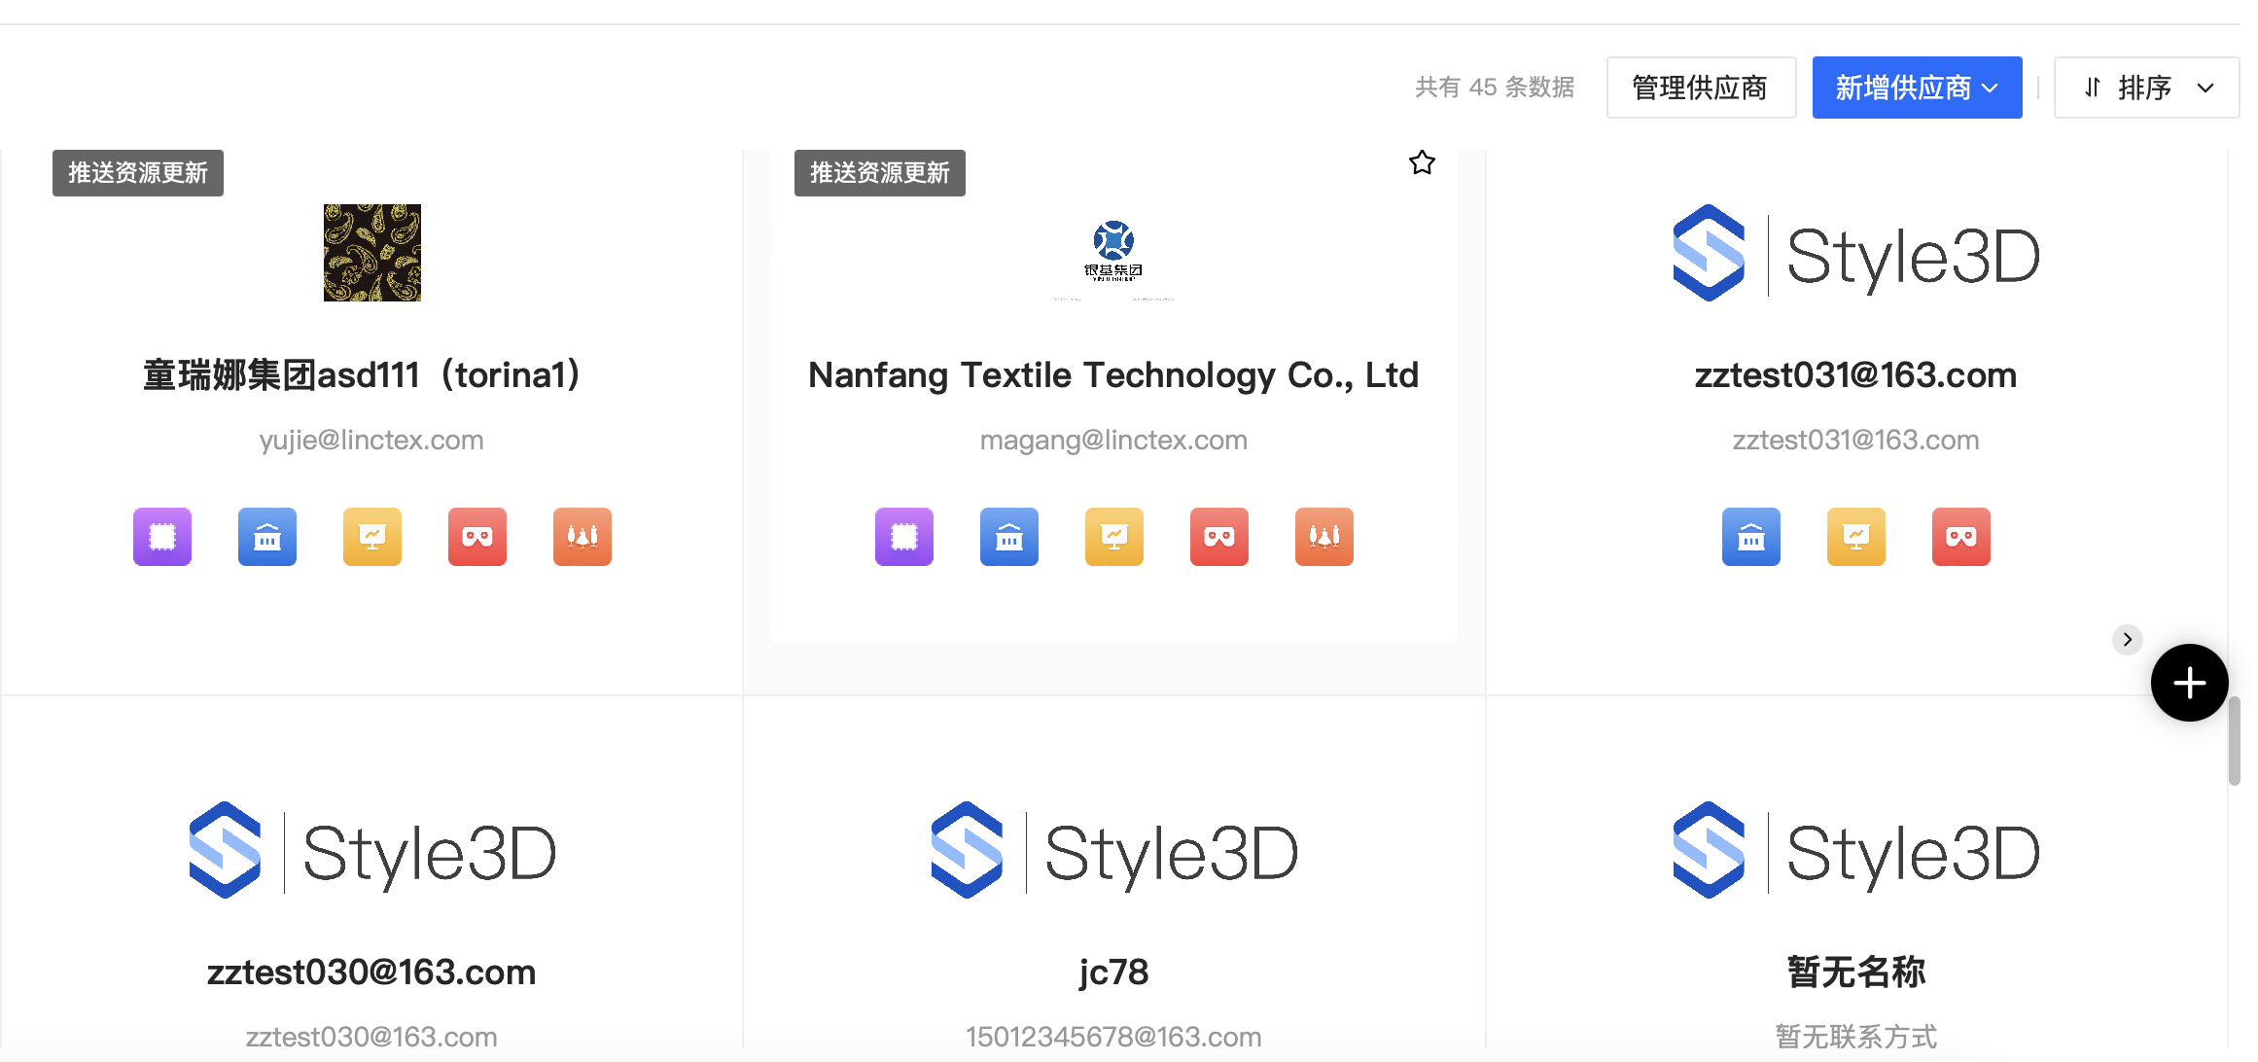Star the Nanfang Textile supplier as favorite

(1422, 162)
